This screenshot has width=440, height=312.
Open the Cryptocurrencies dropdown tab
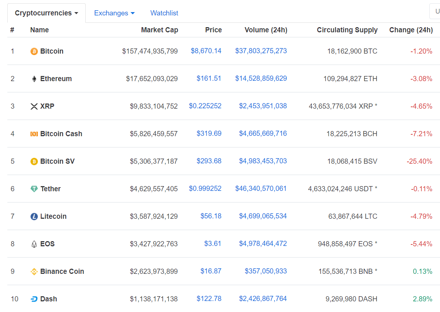[x=46, y=13]
